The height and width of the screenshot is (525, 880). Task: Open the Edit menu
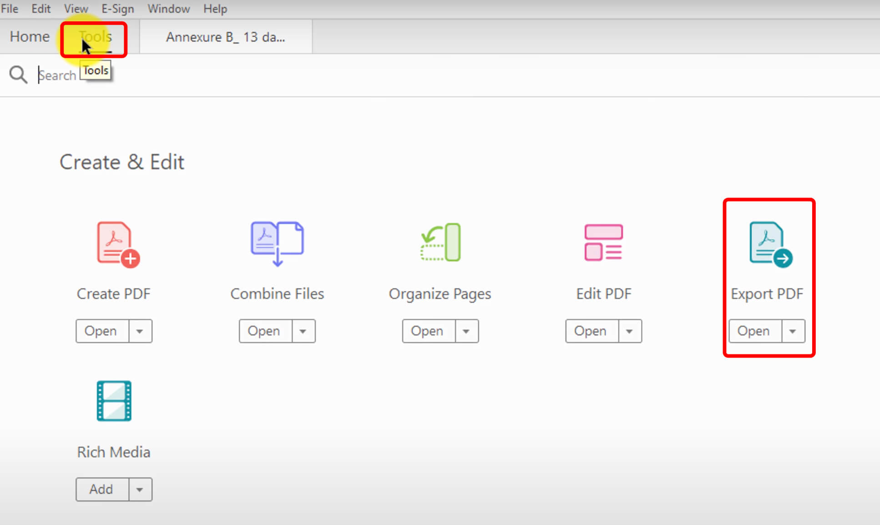[41, 9]
